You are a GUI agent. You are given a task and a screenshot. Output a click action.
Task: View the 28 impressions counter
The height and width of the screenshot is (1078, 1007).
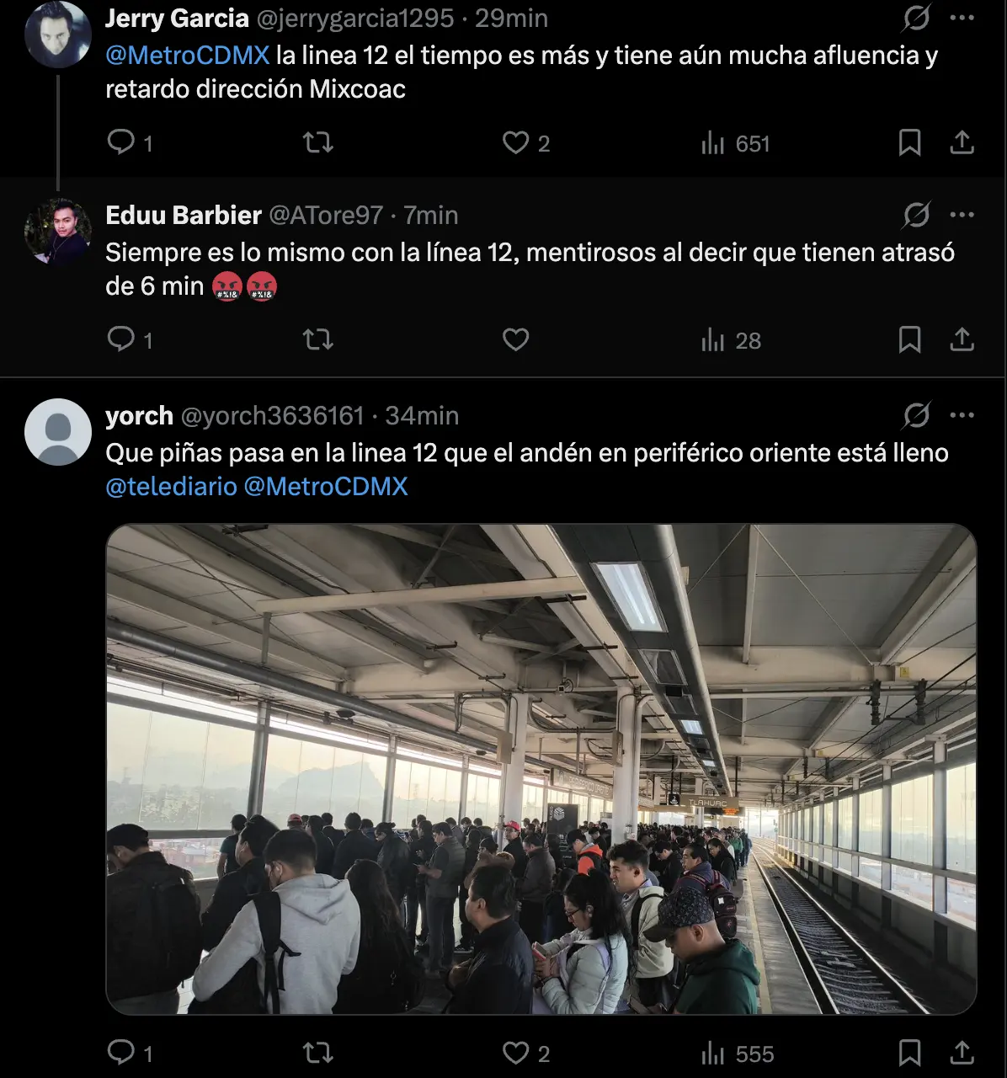click(x=731, y=340)
